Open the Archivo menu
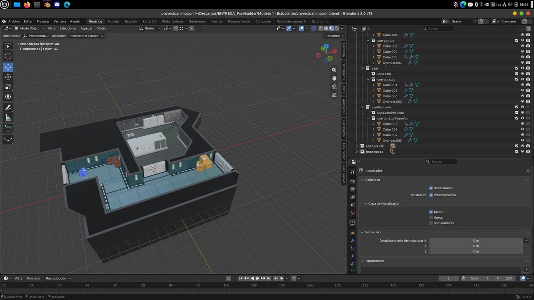 (x=14, y=21)
